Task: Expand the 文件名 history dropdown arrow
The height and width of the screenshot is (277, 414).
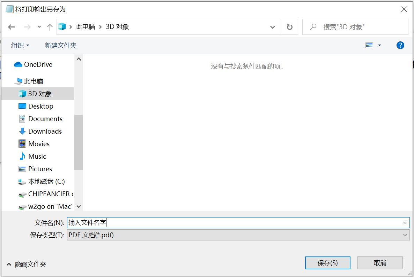Action: pyautogui.click(x=405, y=222)
